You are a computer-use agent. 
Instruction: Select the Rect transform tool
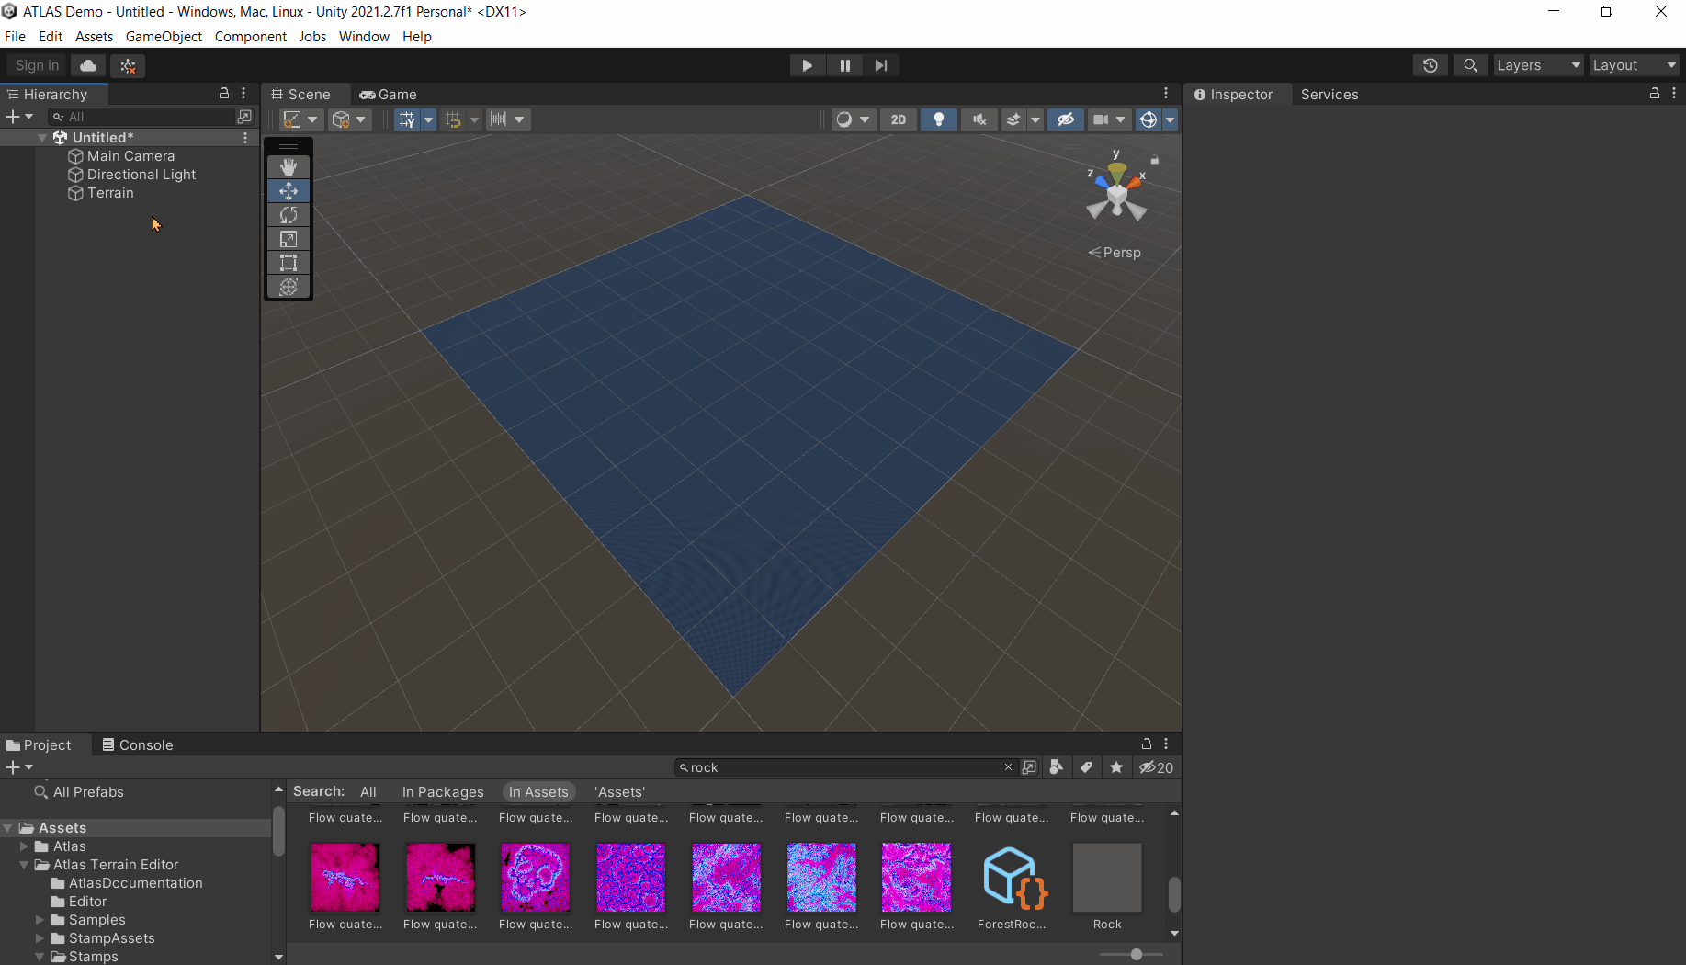(288, 263)
